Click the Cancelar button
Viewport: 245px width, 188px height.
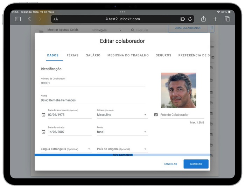(170, 164)
